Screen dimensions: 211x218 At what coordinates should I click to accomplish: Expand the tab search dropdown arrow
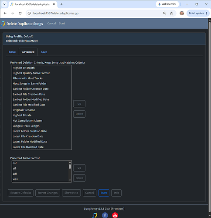[x=4, y=4]
